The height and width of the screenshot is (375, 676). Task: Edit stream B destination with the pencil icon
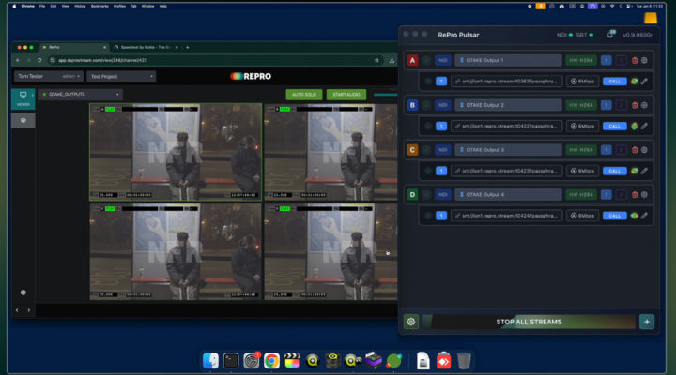tap(644, 127)
